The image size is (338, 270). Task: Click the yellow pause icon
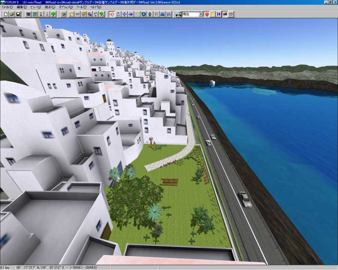pyautogui.click(x=213, y=14)
